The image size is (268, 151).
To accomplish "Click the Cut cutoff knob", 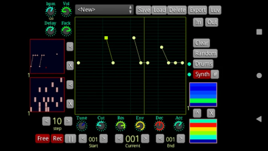I will click(101, 126).
